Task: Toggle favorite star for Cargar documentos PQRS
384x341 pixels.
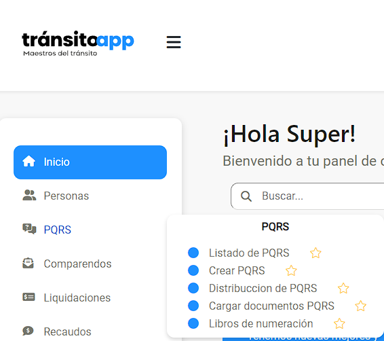Action: coord(360,306)
